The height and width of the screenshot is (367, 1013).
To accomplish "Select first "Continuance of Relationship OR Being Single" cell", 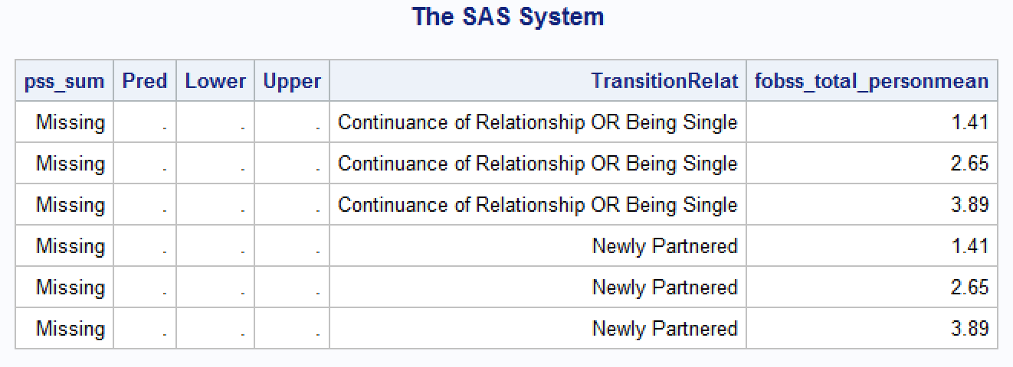I will pyautogui.click(x=537, y=122).
